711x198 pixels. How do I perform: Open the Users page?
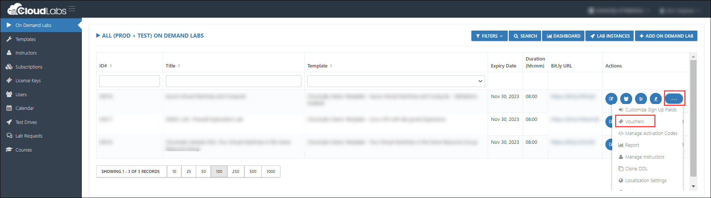tap(21, 94)
